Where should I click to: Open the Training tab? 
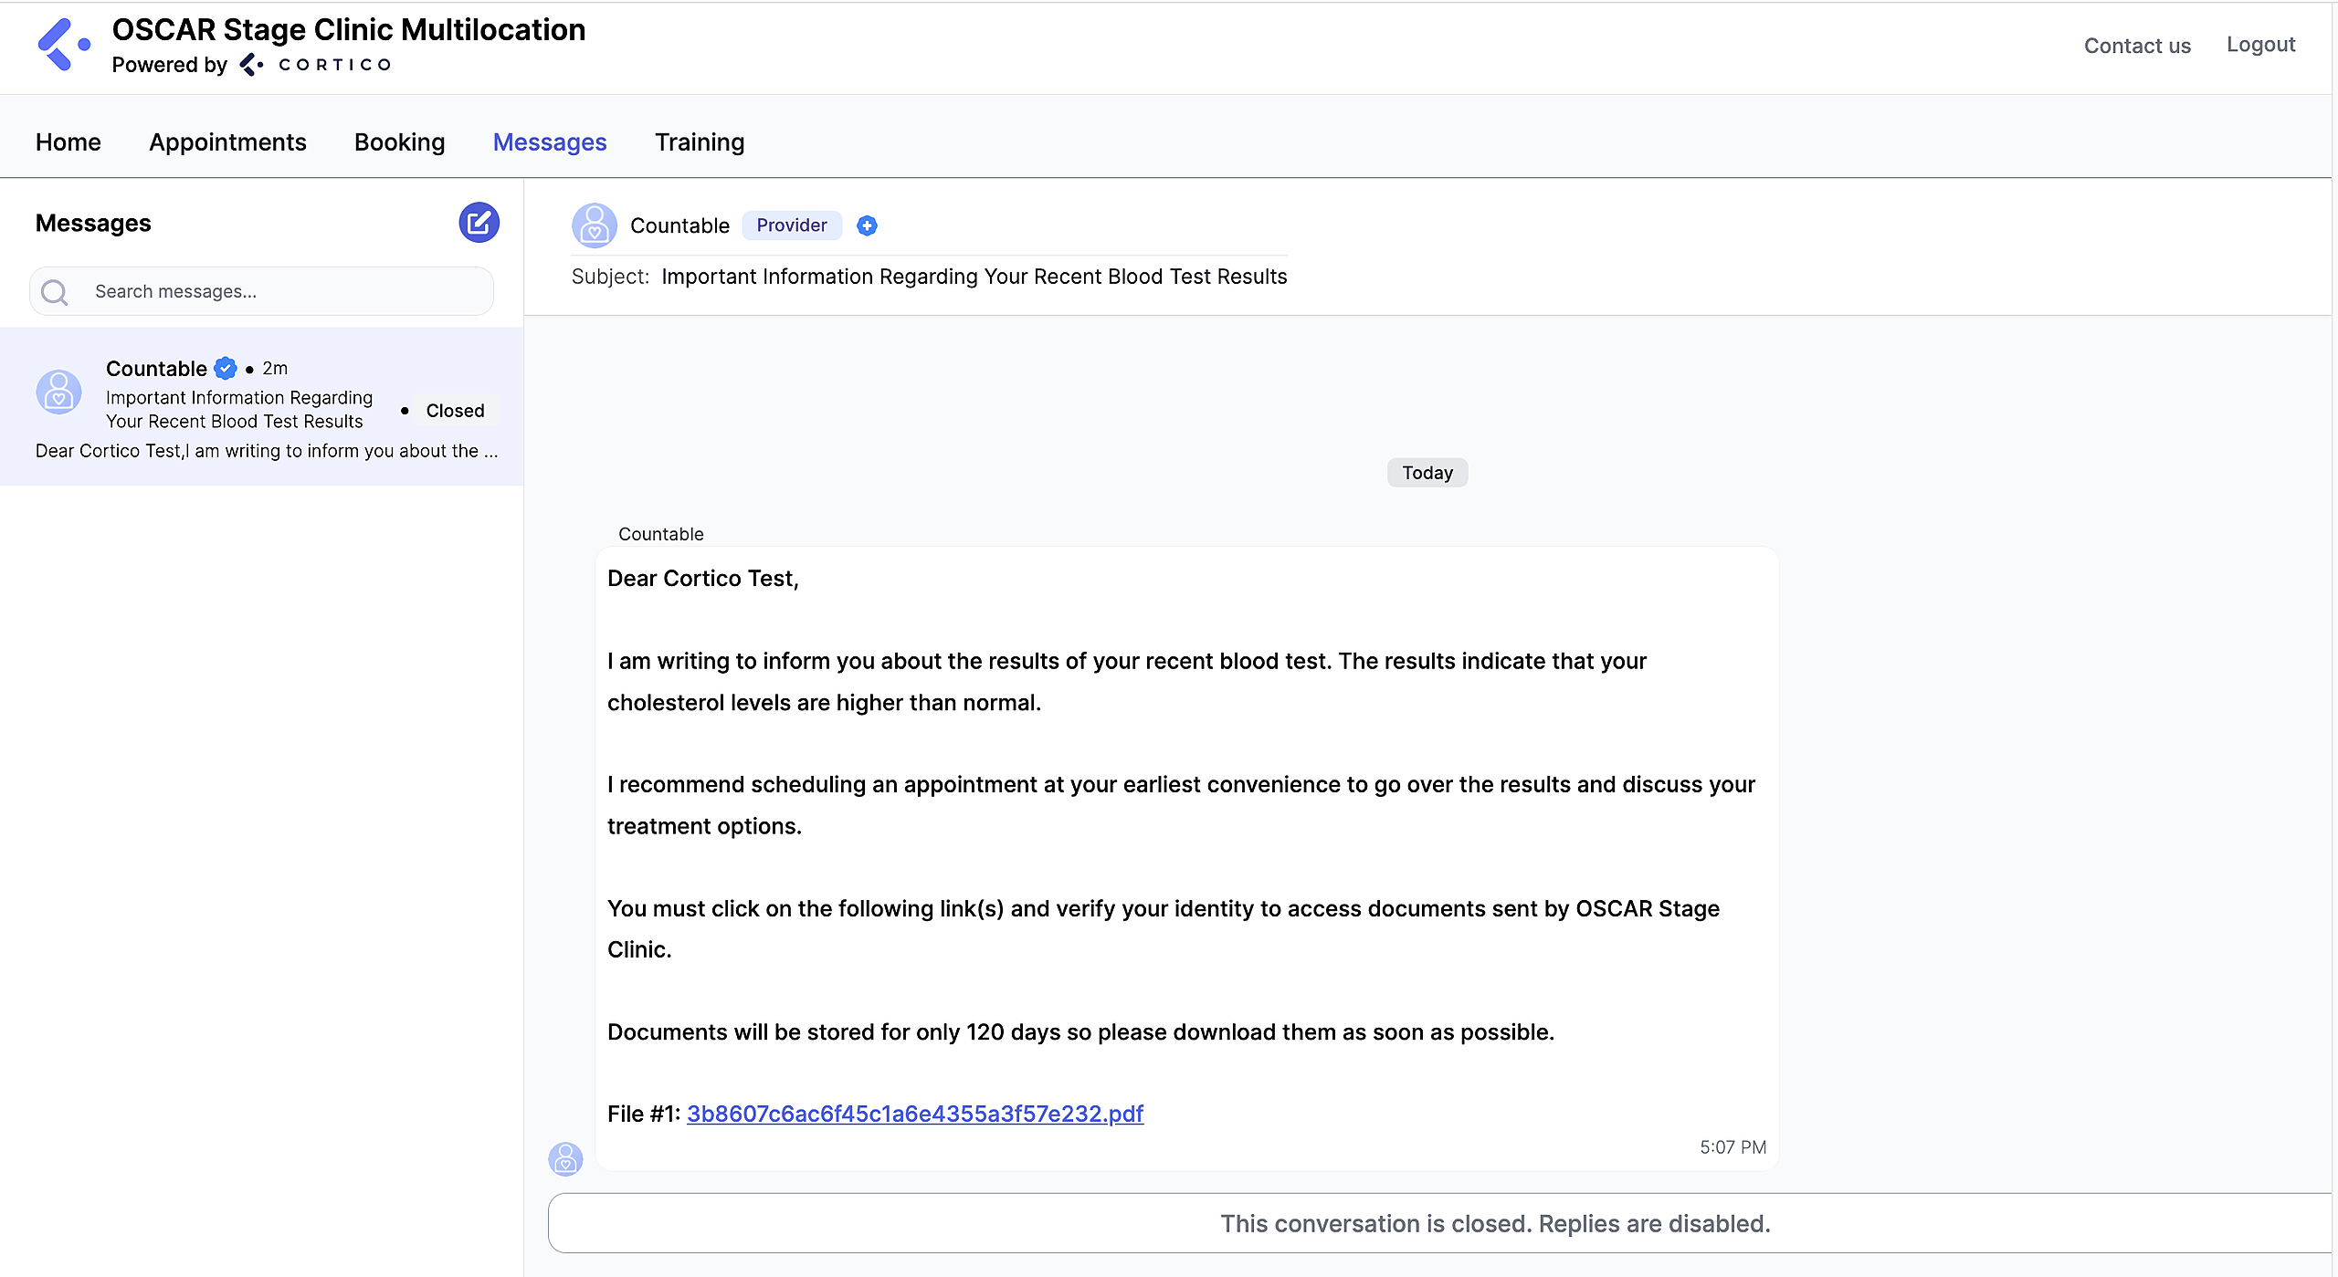[700, 142]
